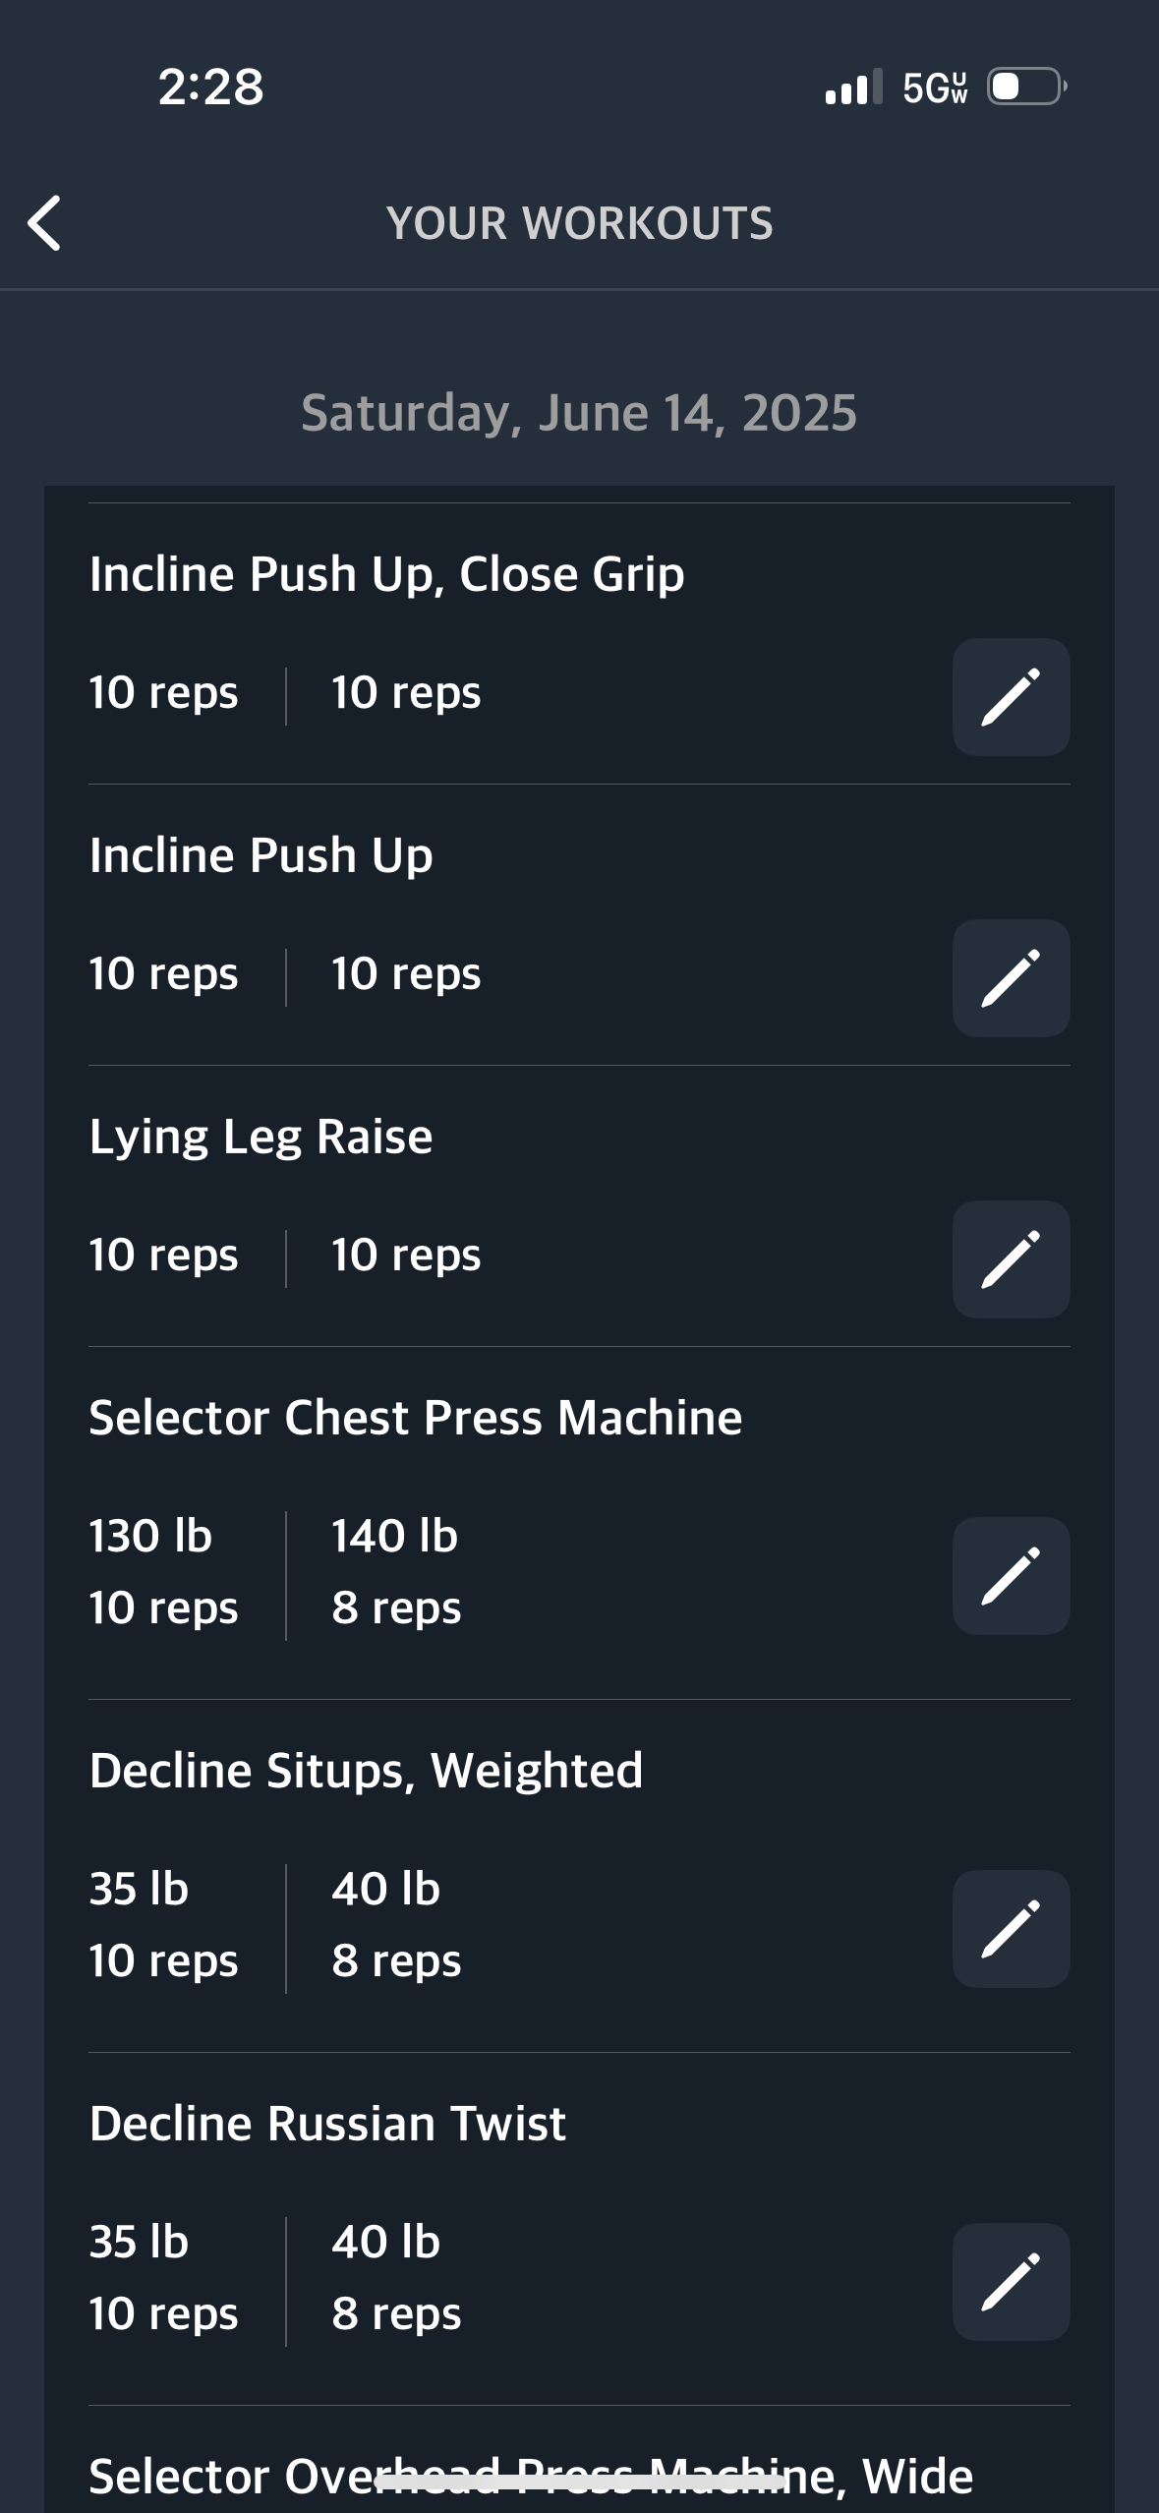1159x2513 pixels.
Task: Edit the Lying Leg Raise entry
Action: click(x=1011, y=1259)
